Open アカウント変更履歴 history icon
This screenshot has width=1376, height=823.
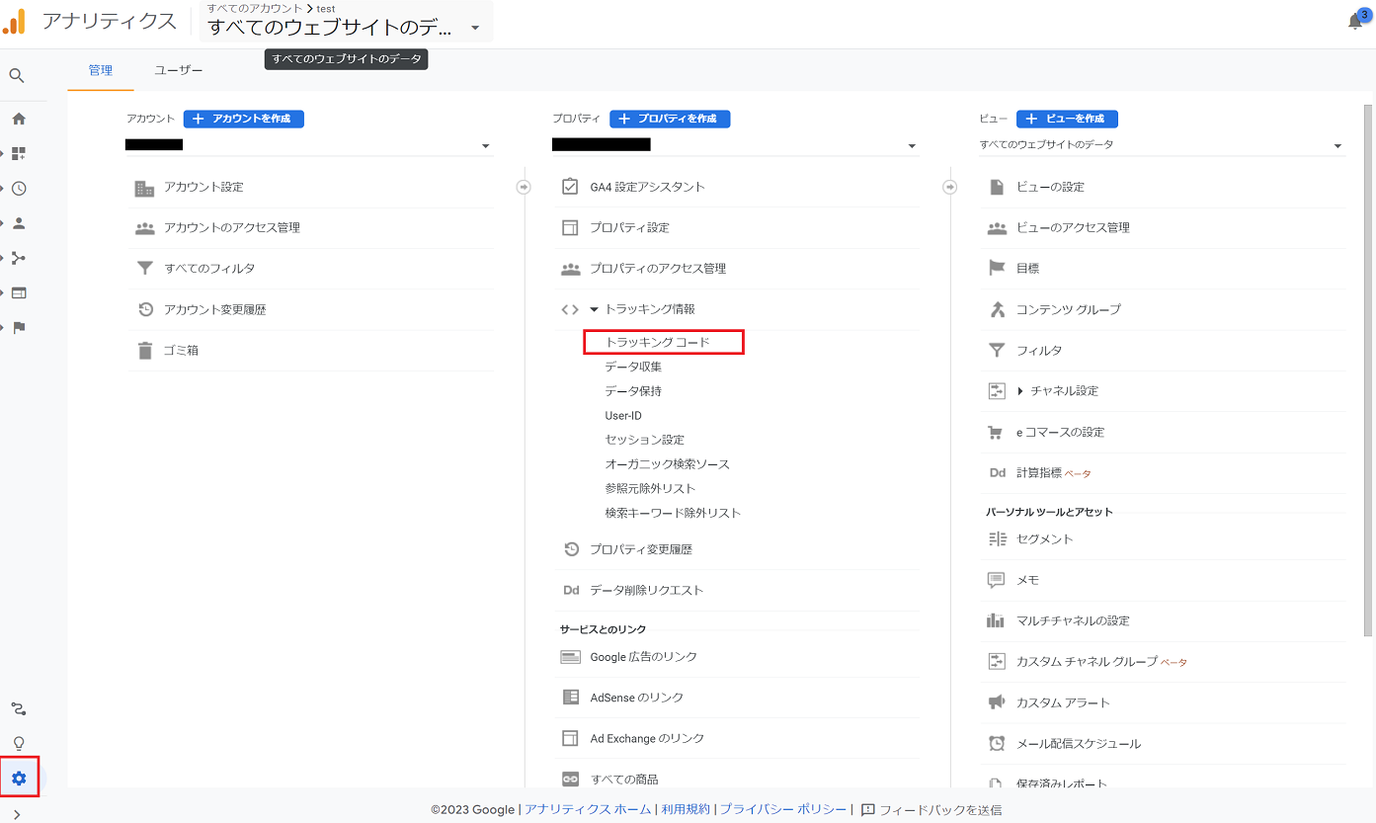[145, 309]
